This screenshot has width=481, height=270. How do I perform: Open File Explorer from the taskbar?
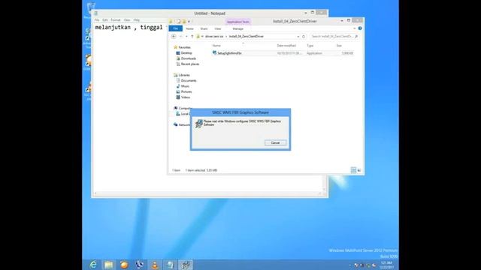click(x=108, y=265)
